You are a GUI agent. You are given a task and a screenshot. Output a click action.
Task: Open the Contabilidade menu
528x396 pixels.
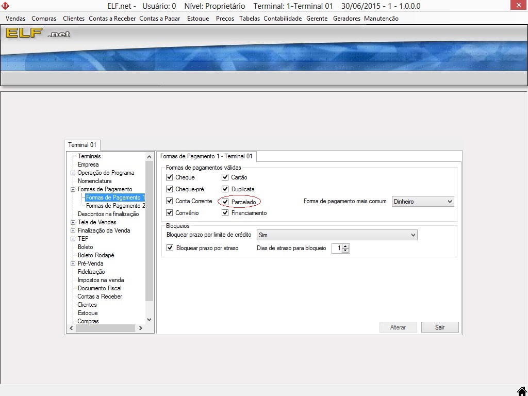click(x=282, y=19)
